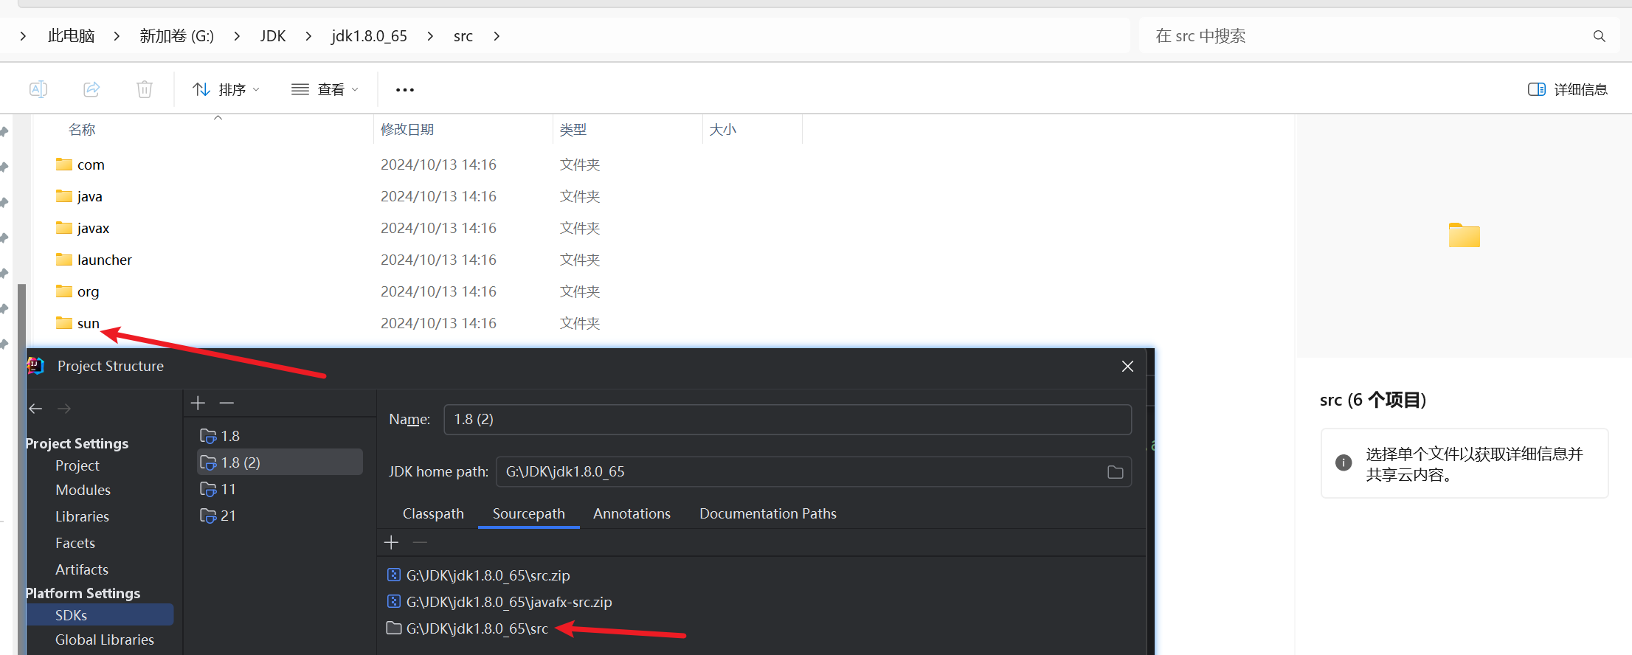Select Modules in Project Settings
Image resolution: width=1632 pixels, height=655 pixels.
point(83,490)
